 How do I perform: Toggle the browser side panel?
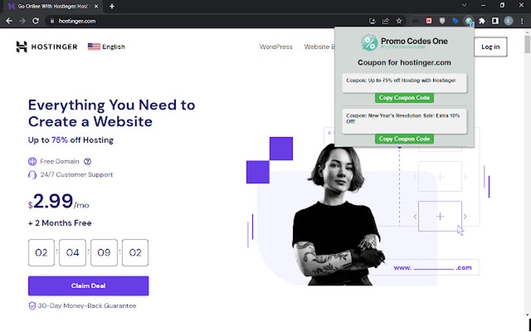pyautogui.click(x=495, y=21)
